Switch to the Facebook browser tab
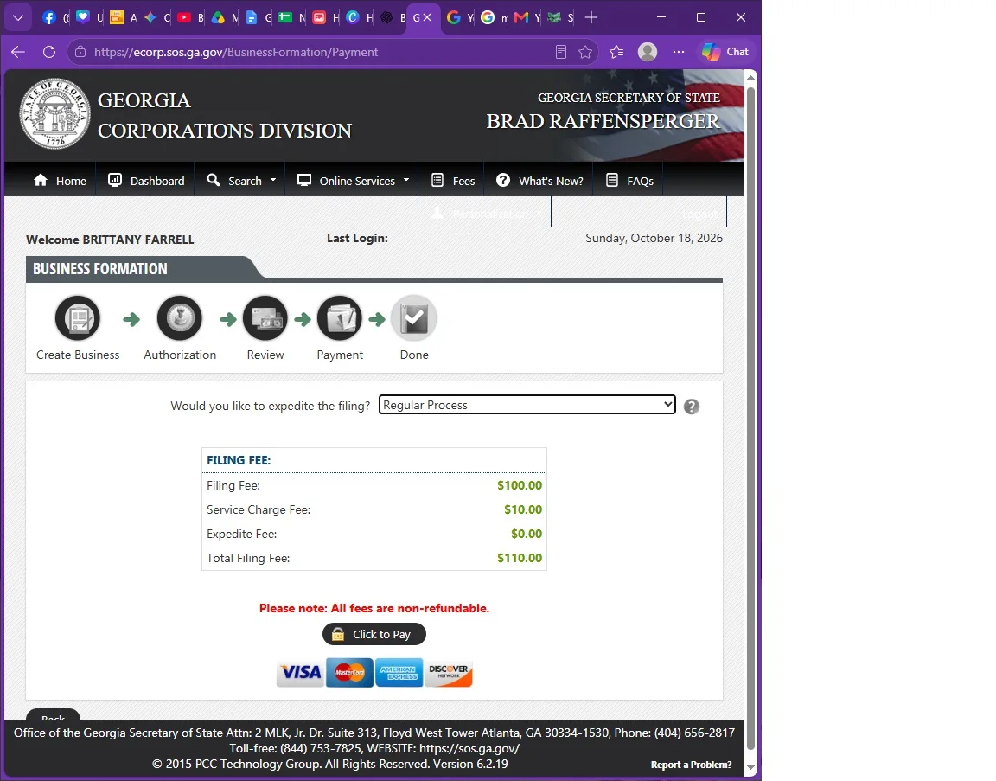 [54, 18]
